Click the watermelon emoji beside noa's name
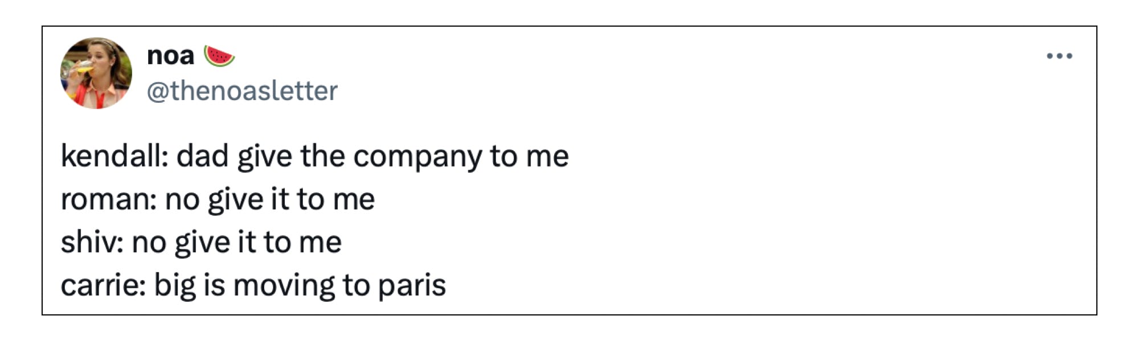The width and height of the screenshot is (1139, 341). pos(220,55)
